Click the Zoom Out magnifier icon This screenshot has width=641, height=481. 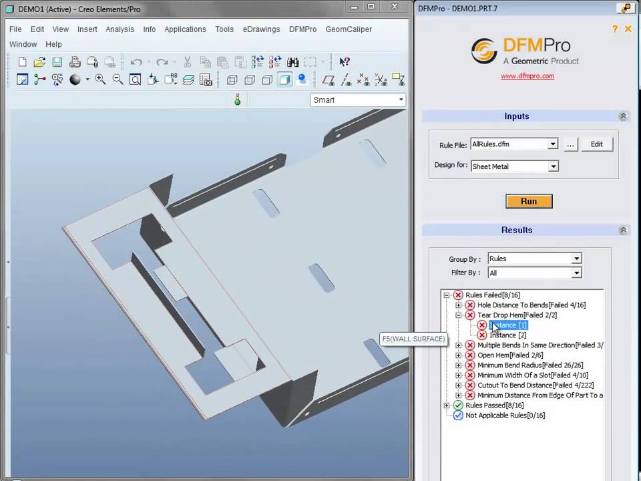point(118,79)
